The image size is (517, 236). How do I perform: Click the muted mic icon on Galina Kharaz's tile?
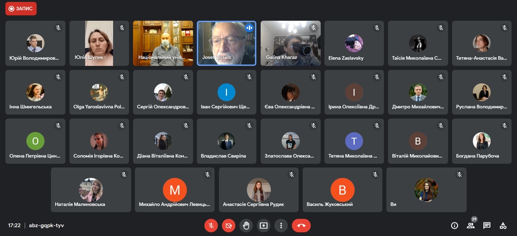tap(313, 28)
